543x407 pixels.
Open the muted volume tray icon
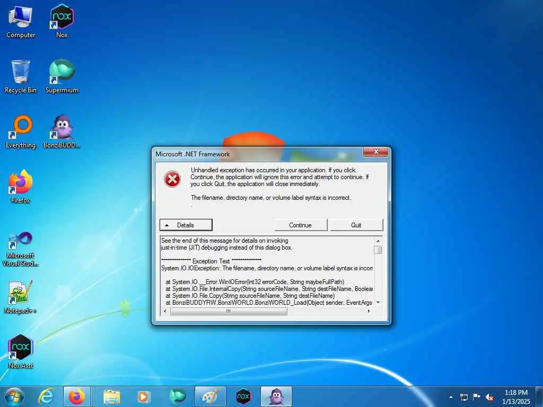pyautogui.click(x=489, y=397)
